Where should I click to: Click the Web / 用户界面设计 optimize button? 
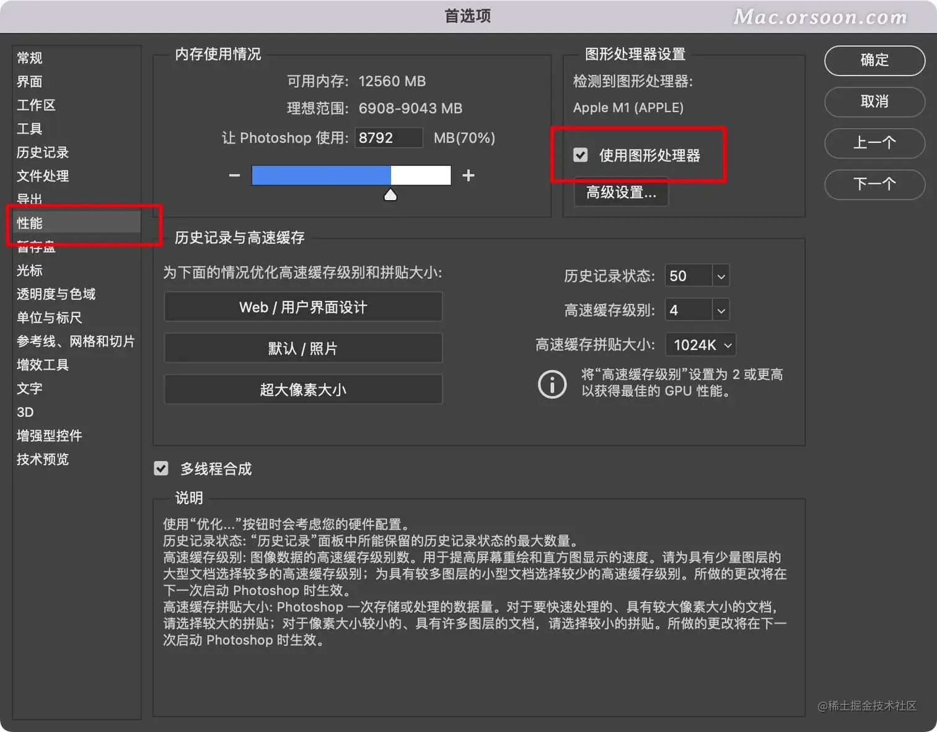pos(303,307)
